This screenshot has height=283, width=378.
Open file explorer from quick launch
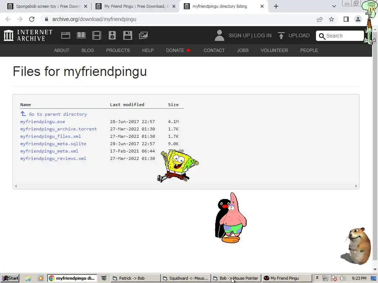coord(28,279)
